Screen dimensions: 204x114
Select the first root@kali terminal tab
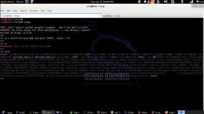pos(51,16)
